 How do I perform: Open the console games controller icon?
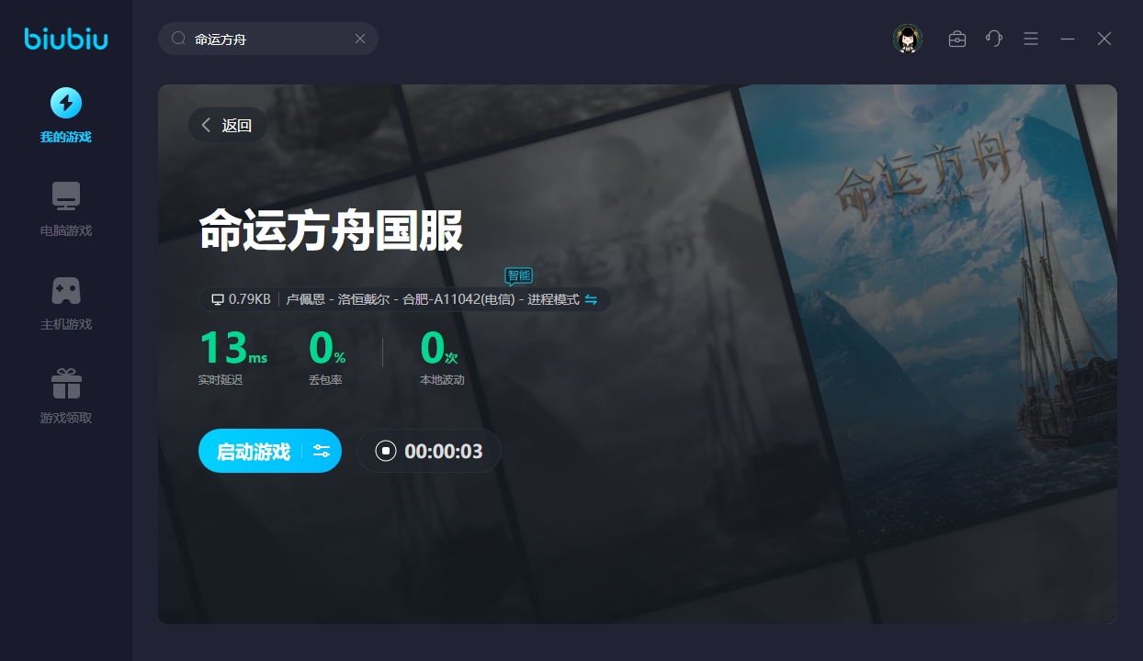click(65, 290)
